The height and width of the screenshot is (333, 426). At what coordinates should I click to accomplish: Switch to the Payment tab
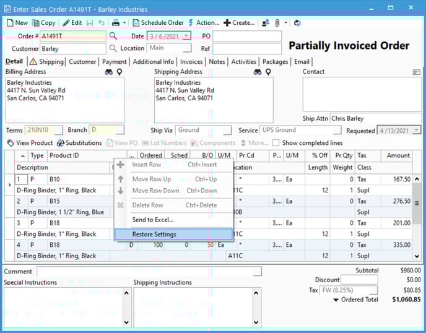tap(115, 62)
